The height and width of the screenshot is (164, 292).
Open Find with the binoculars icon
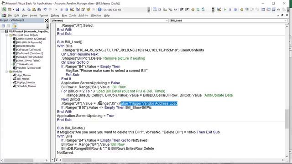tap(39, 10)
